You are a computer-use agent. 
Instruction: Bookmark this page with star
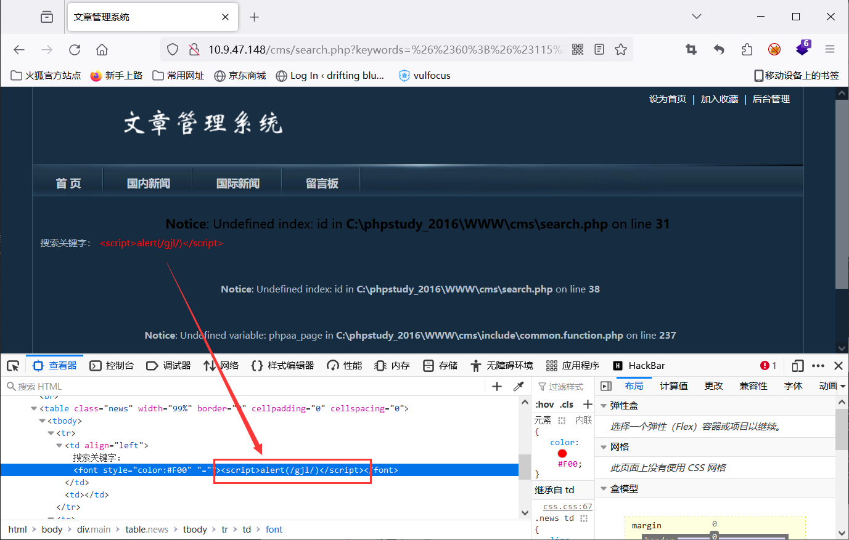click(621, 49)
